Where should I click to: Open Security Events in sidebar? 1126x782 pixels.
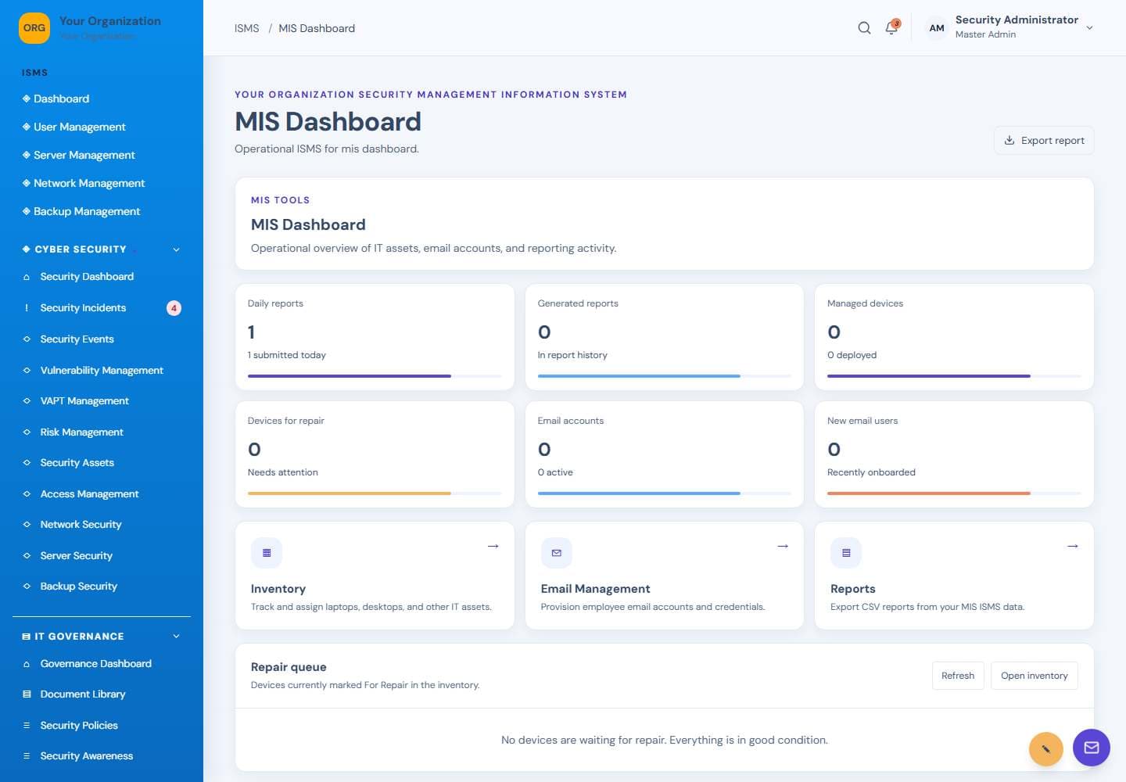tap(102, 339)
